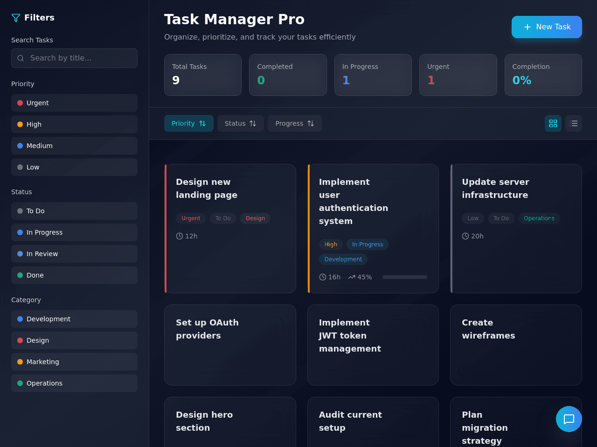Filter by To Do status
The image size is (597, 447).
coord(74,211)
